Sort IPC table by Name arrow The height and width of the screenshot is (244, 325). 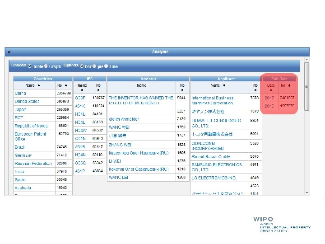click(x=82, y=90)
